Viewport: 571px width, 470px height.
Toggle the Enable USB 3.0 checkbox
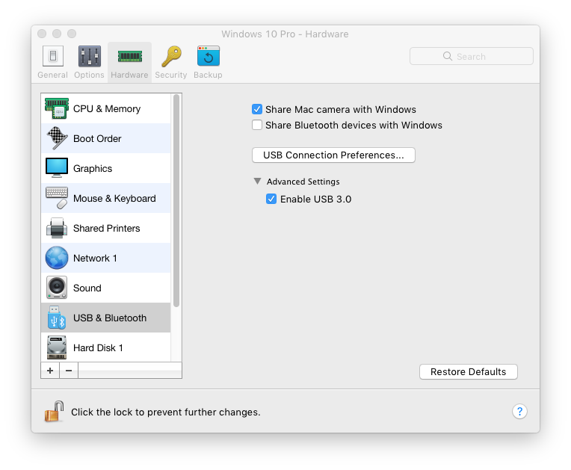[x=271, y=199]
